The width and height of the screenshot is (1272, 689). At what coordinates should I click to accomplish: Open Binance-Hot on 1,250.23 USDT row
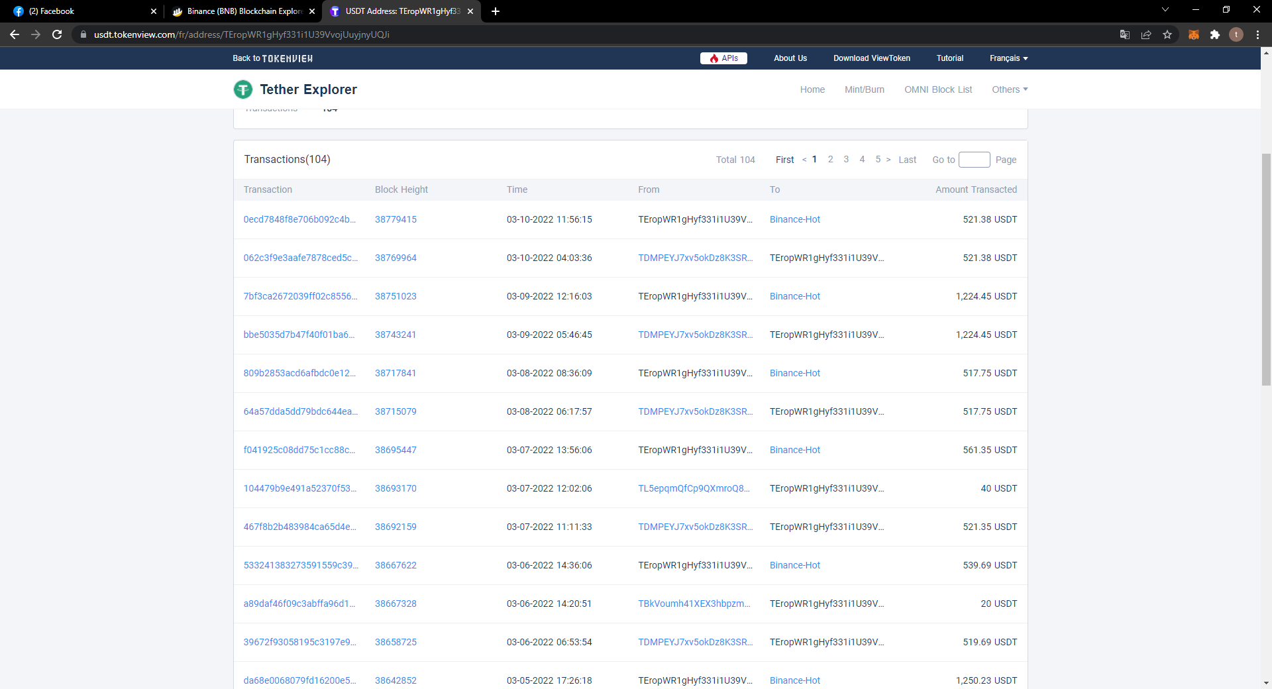pos(795,680)
